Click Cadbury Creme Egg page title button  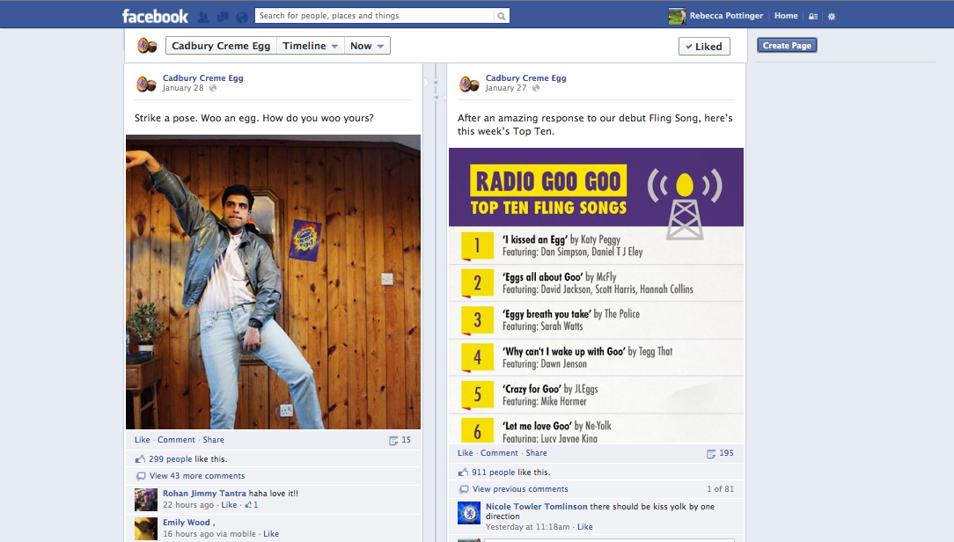pos(221,46)
